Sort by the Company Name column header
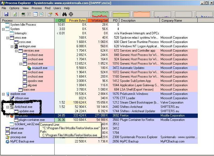Screen dimensions: 214x156 point(179,21)
